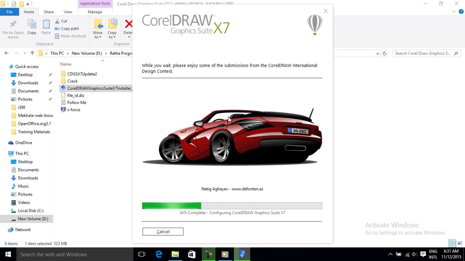Image resolution: width=465 pixels, height=261 pixels.
Task: Open recent locations dropdown chevron
Action: tap(24, 53)
